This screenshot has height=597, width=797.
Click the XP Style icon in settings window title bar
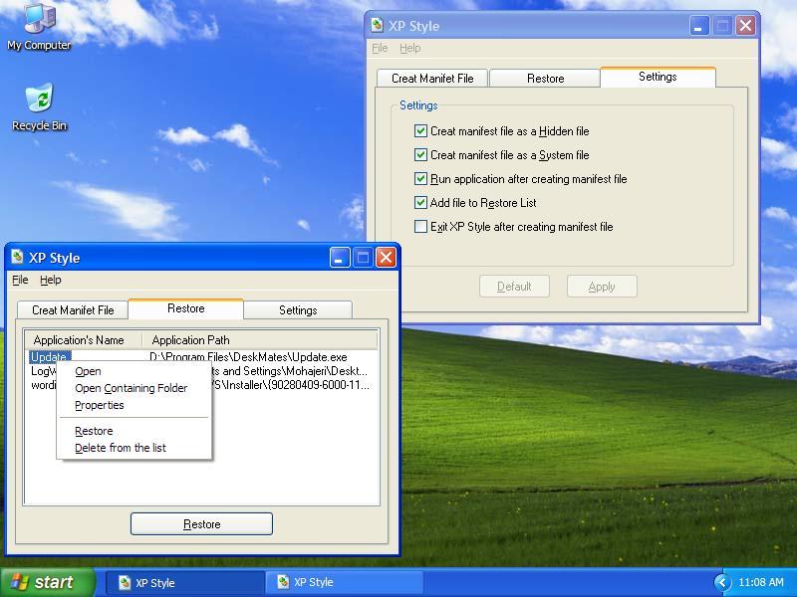tap(378, 26)
